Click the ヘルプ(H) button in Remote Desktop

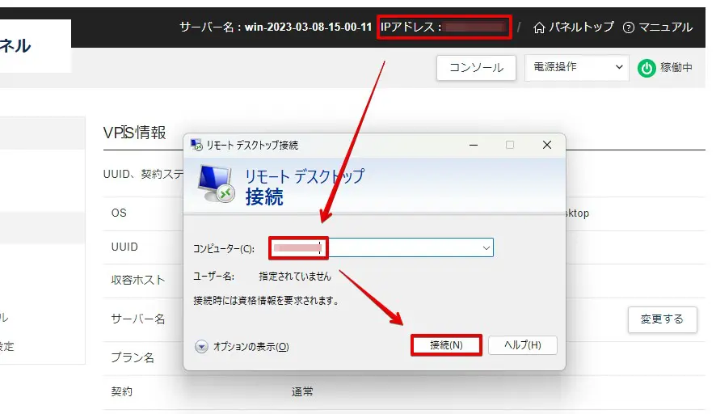point(522,345)
